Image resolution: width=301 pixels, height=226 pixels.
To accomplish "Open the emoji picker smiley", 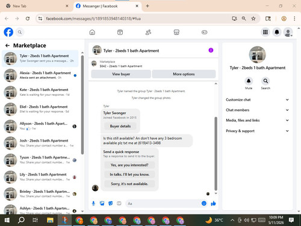I will (x=204, y=204).
